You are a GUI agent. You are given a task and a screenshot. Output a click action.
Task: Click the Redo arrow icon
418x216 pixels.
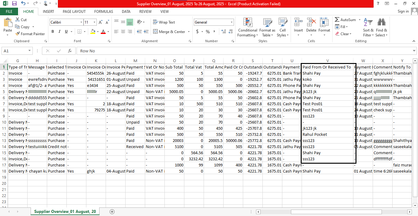[35, 4]
